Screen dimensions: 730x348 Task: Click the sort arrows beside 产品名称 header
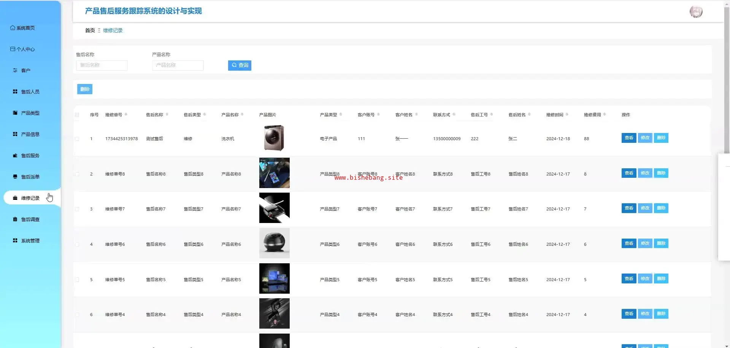point(242,114)
